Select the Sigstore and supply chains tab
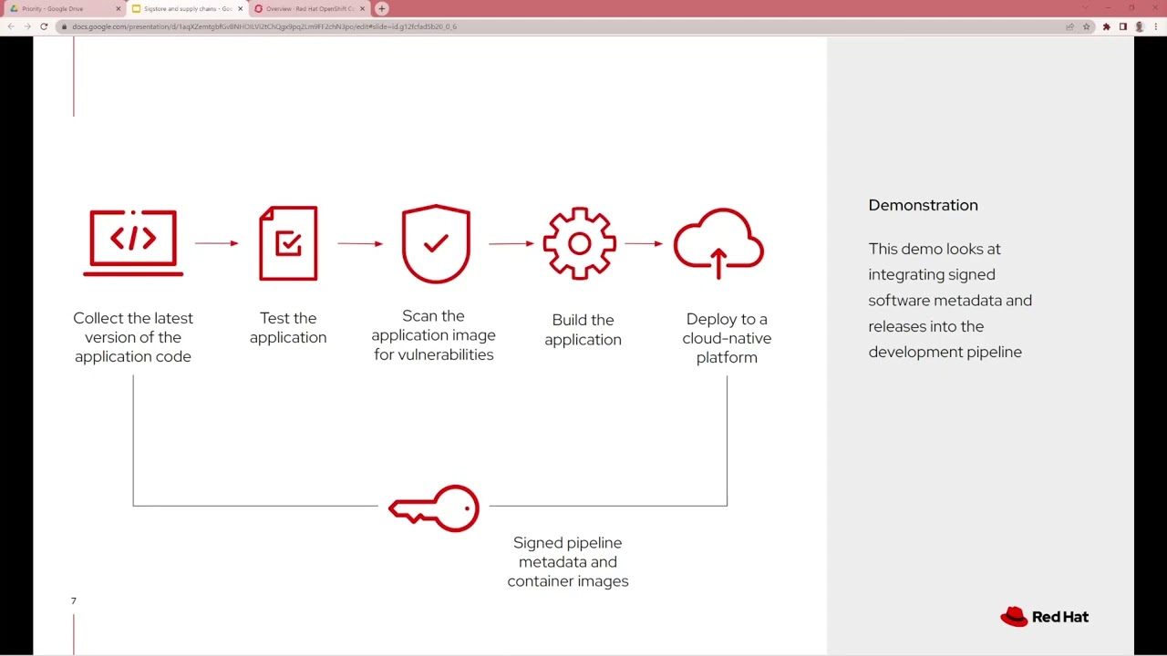This screenshot has width=1167, height=656. click(187, 9)
